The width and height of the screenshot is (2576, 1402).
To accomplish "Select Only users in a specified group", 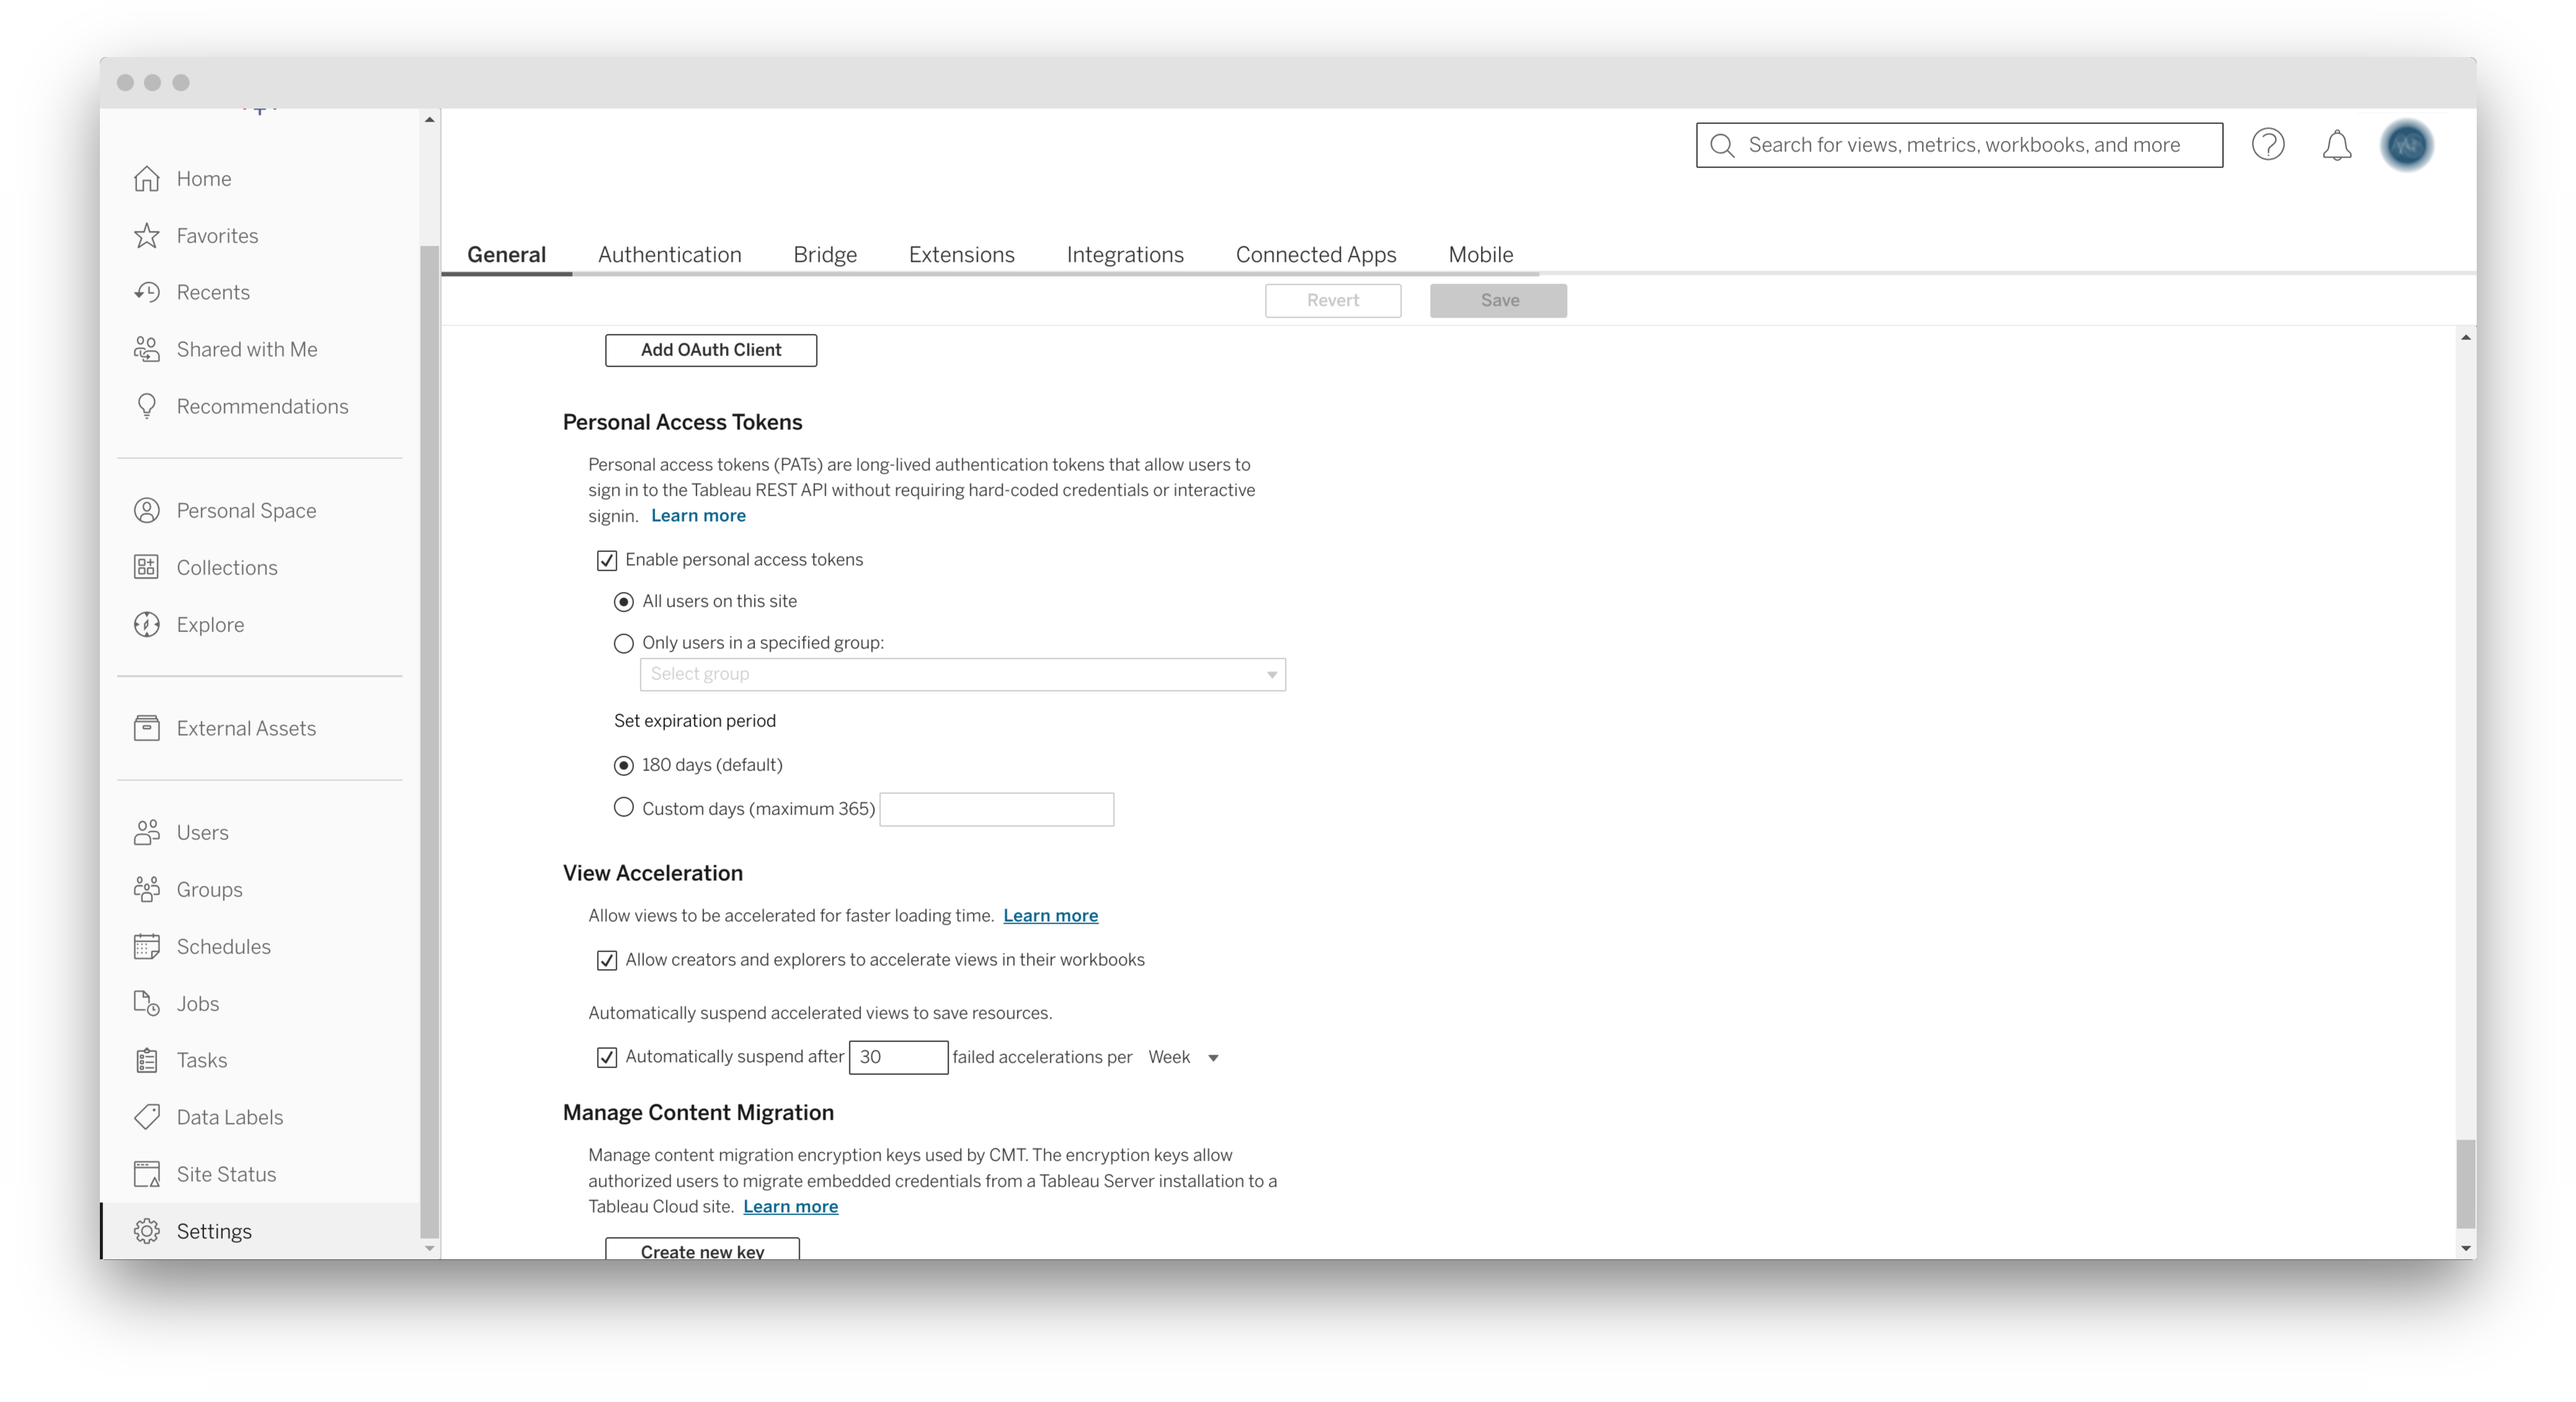I will pos(624,644).
